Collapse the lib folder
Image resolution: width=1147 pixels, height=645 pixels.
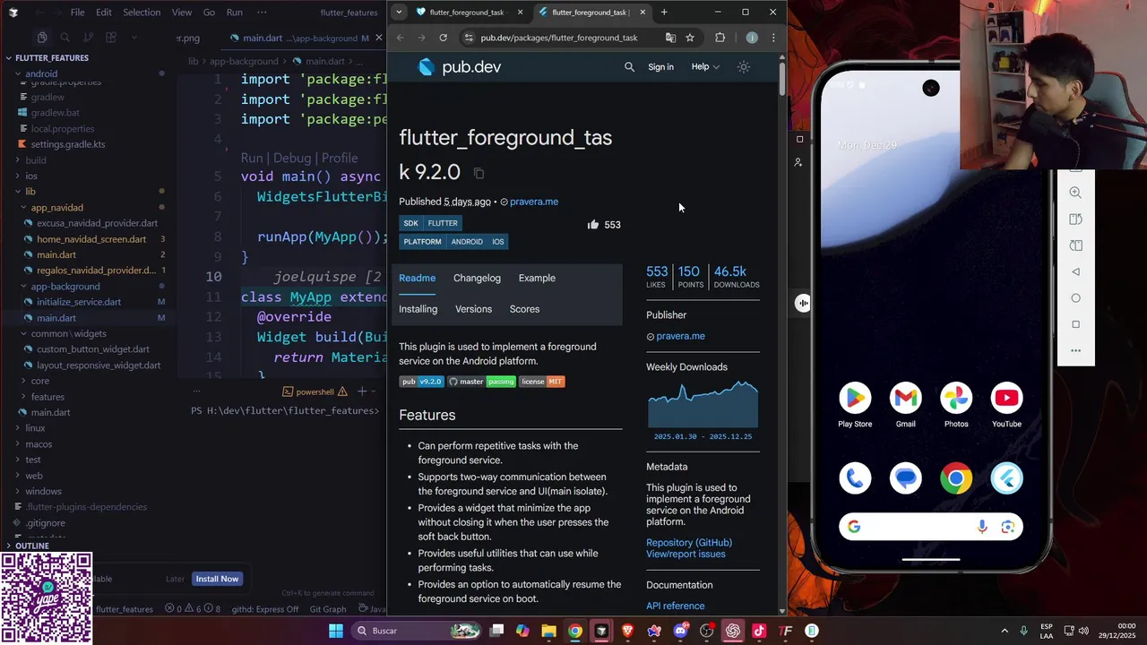(x=30, y=192)
